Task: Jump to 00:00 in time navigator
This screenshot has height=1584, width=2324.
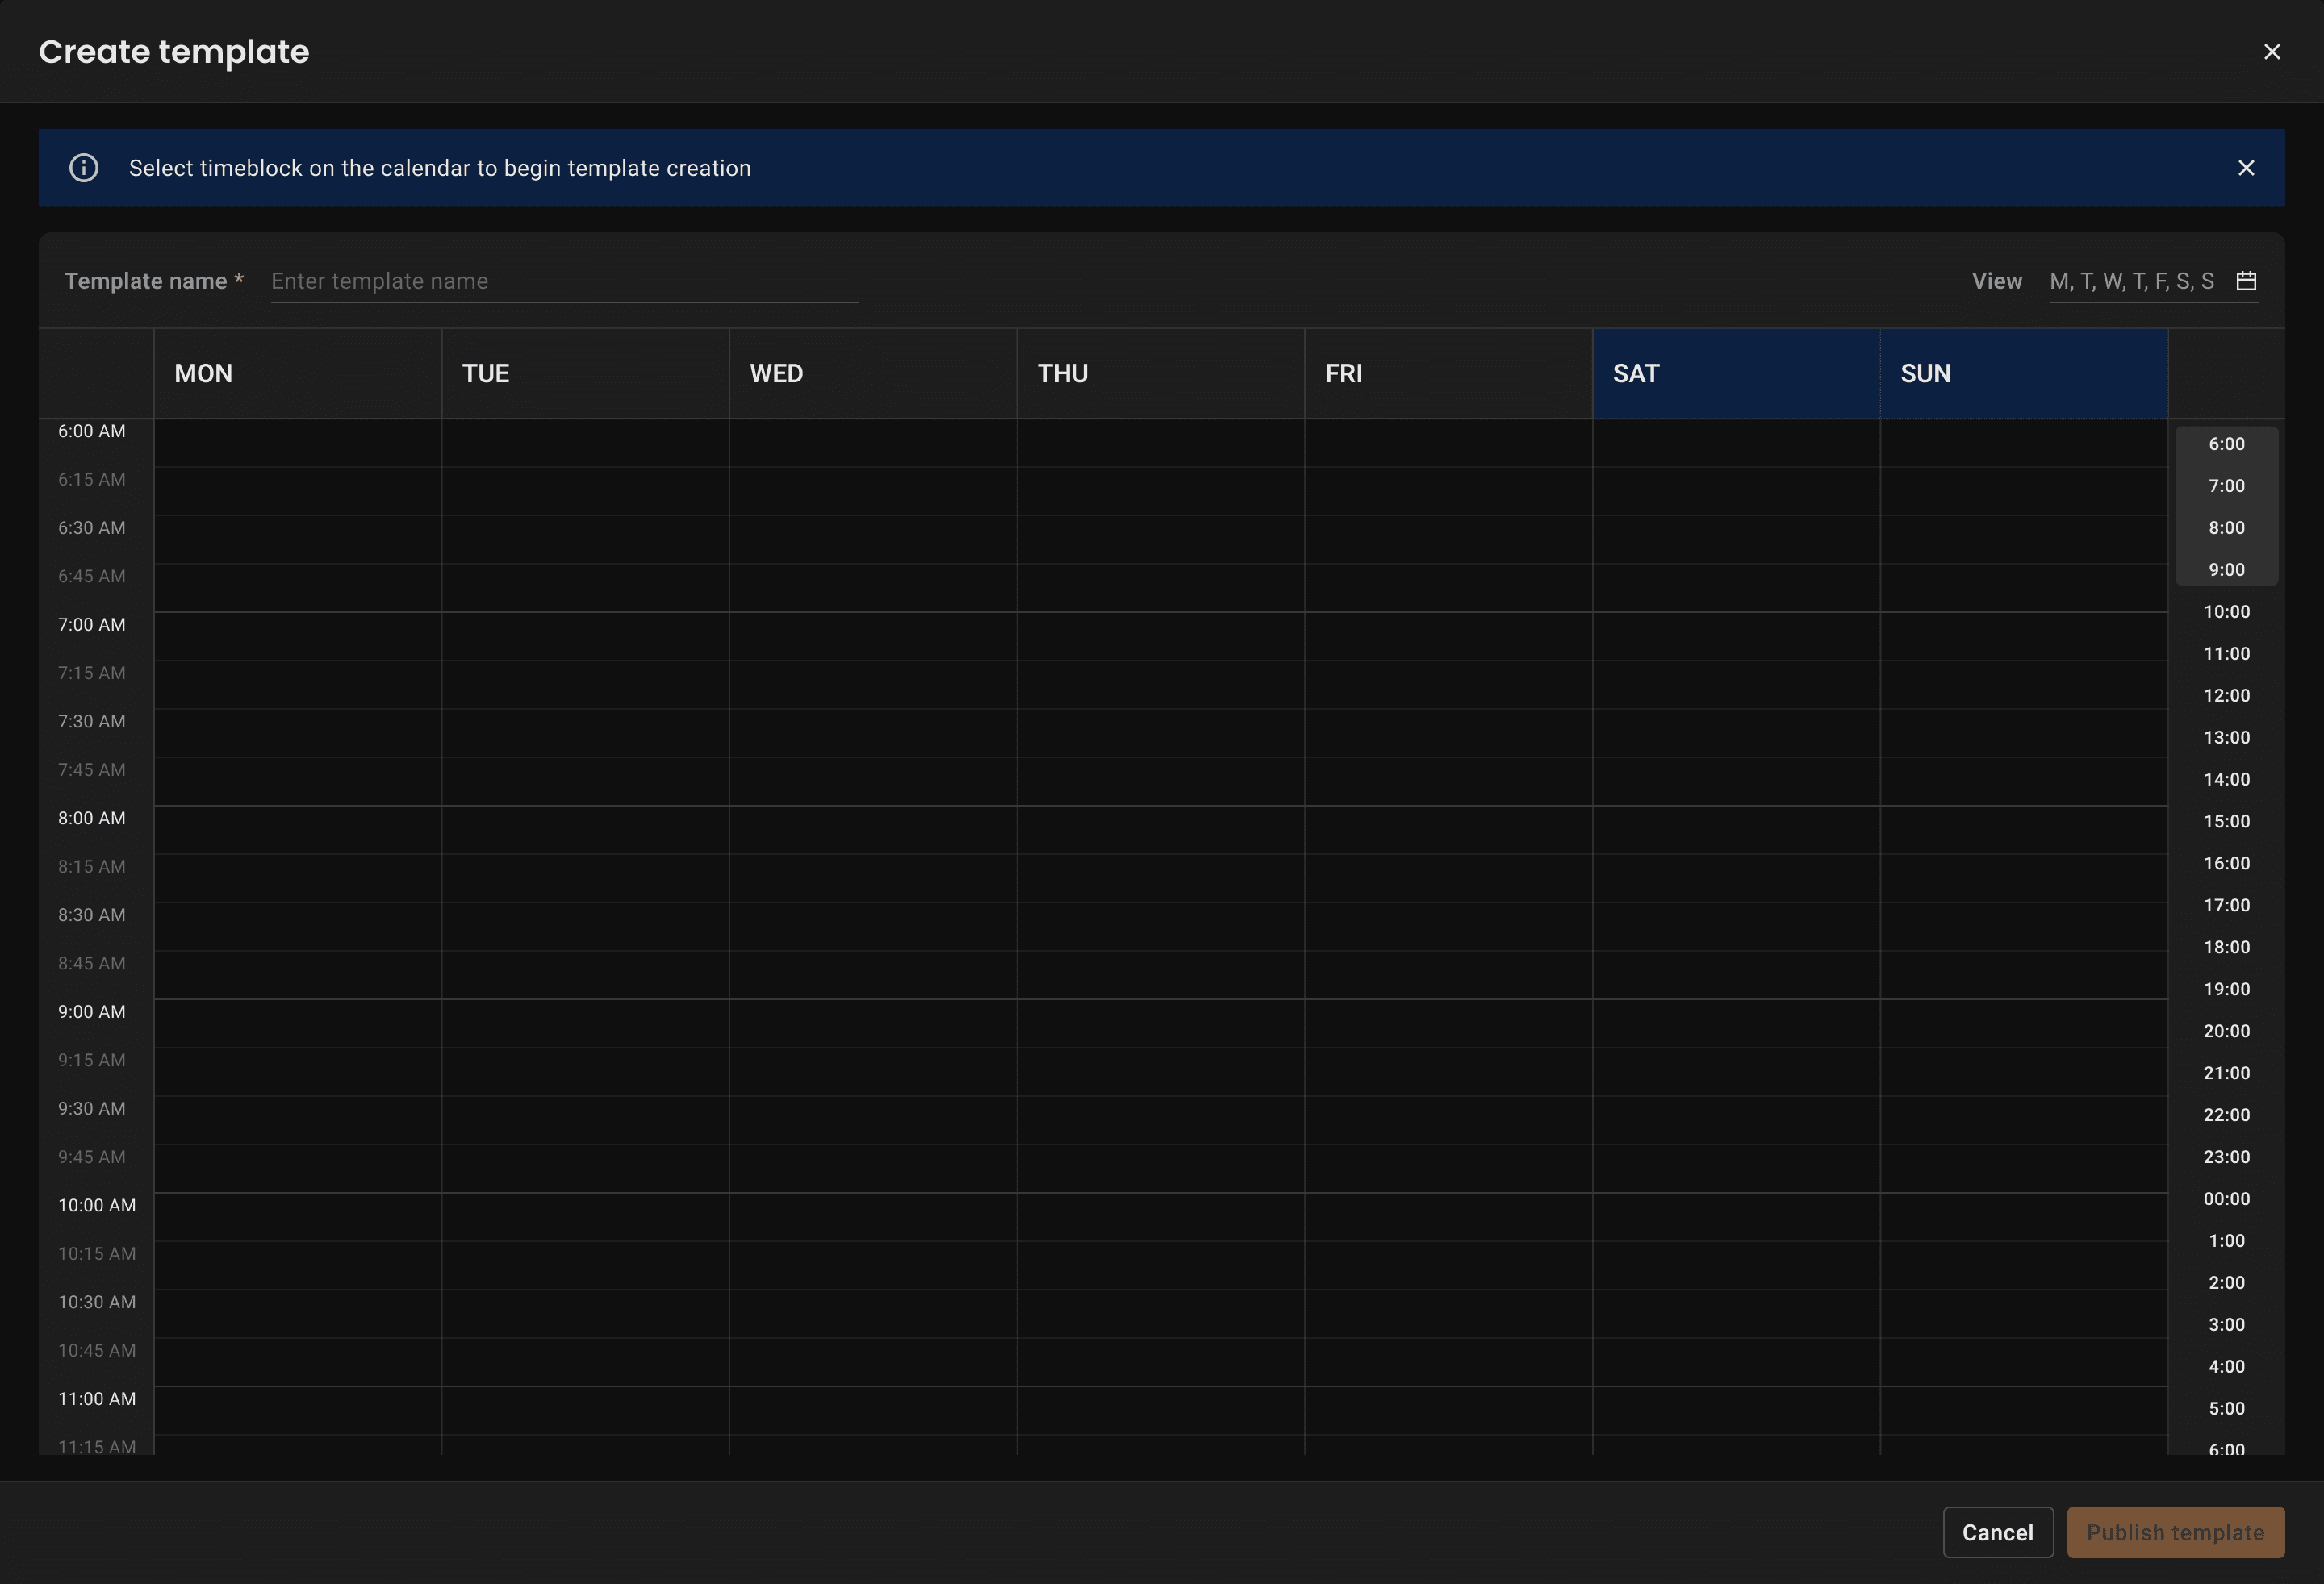Action: 2226,1198
